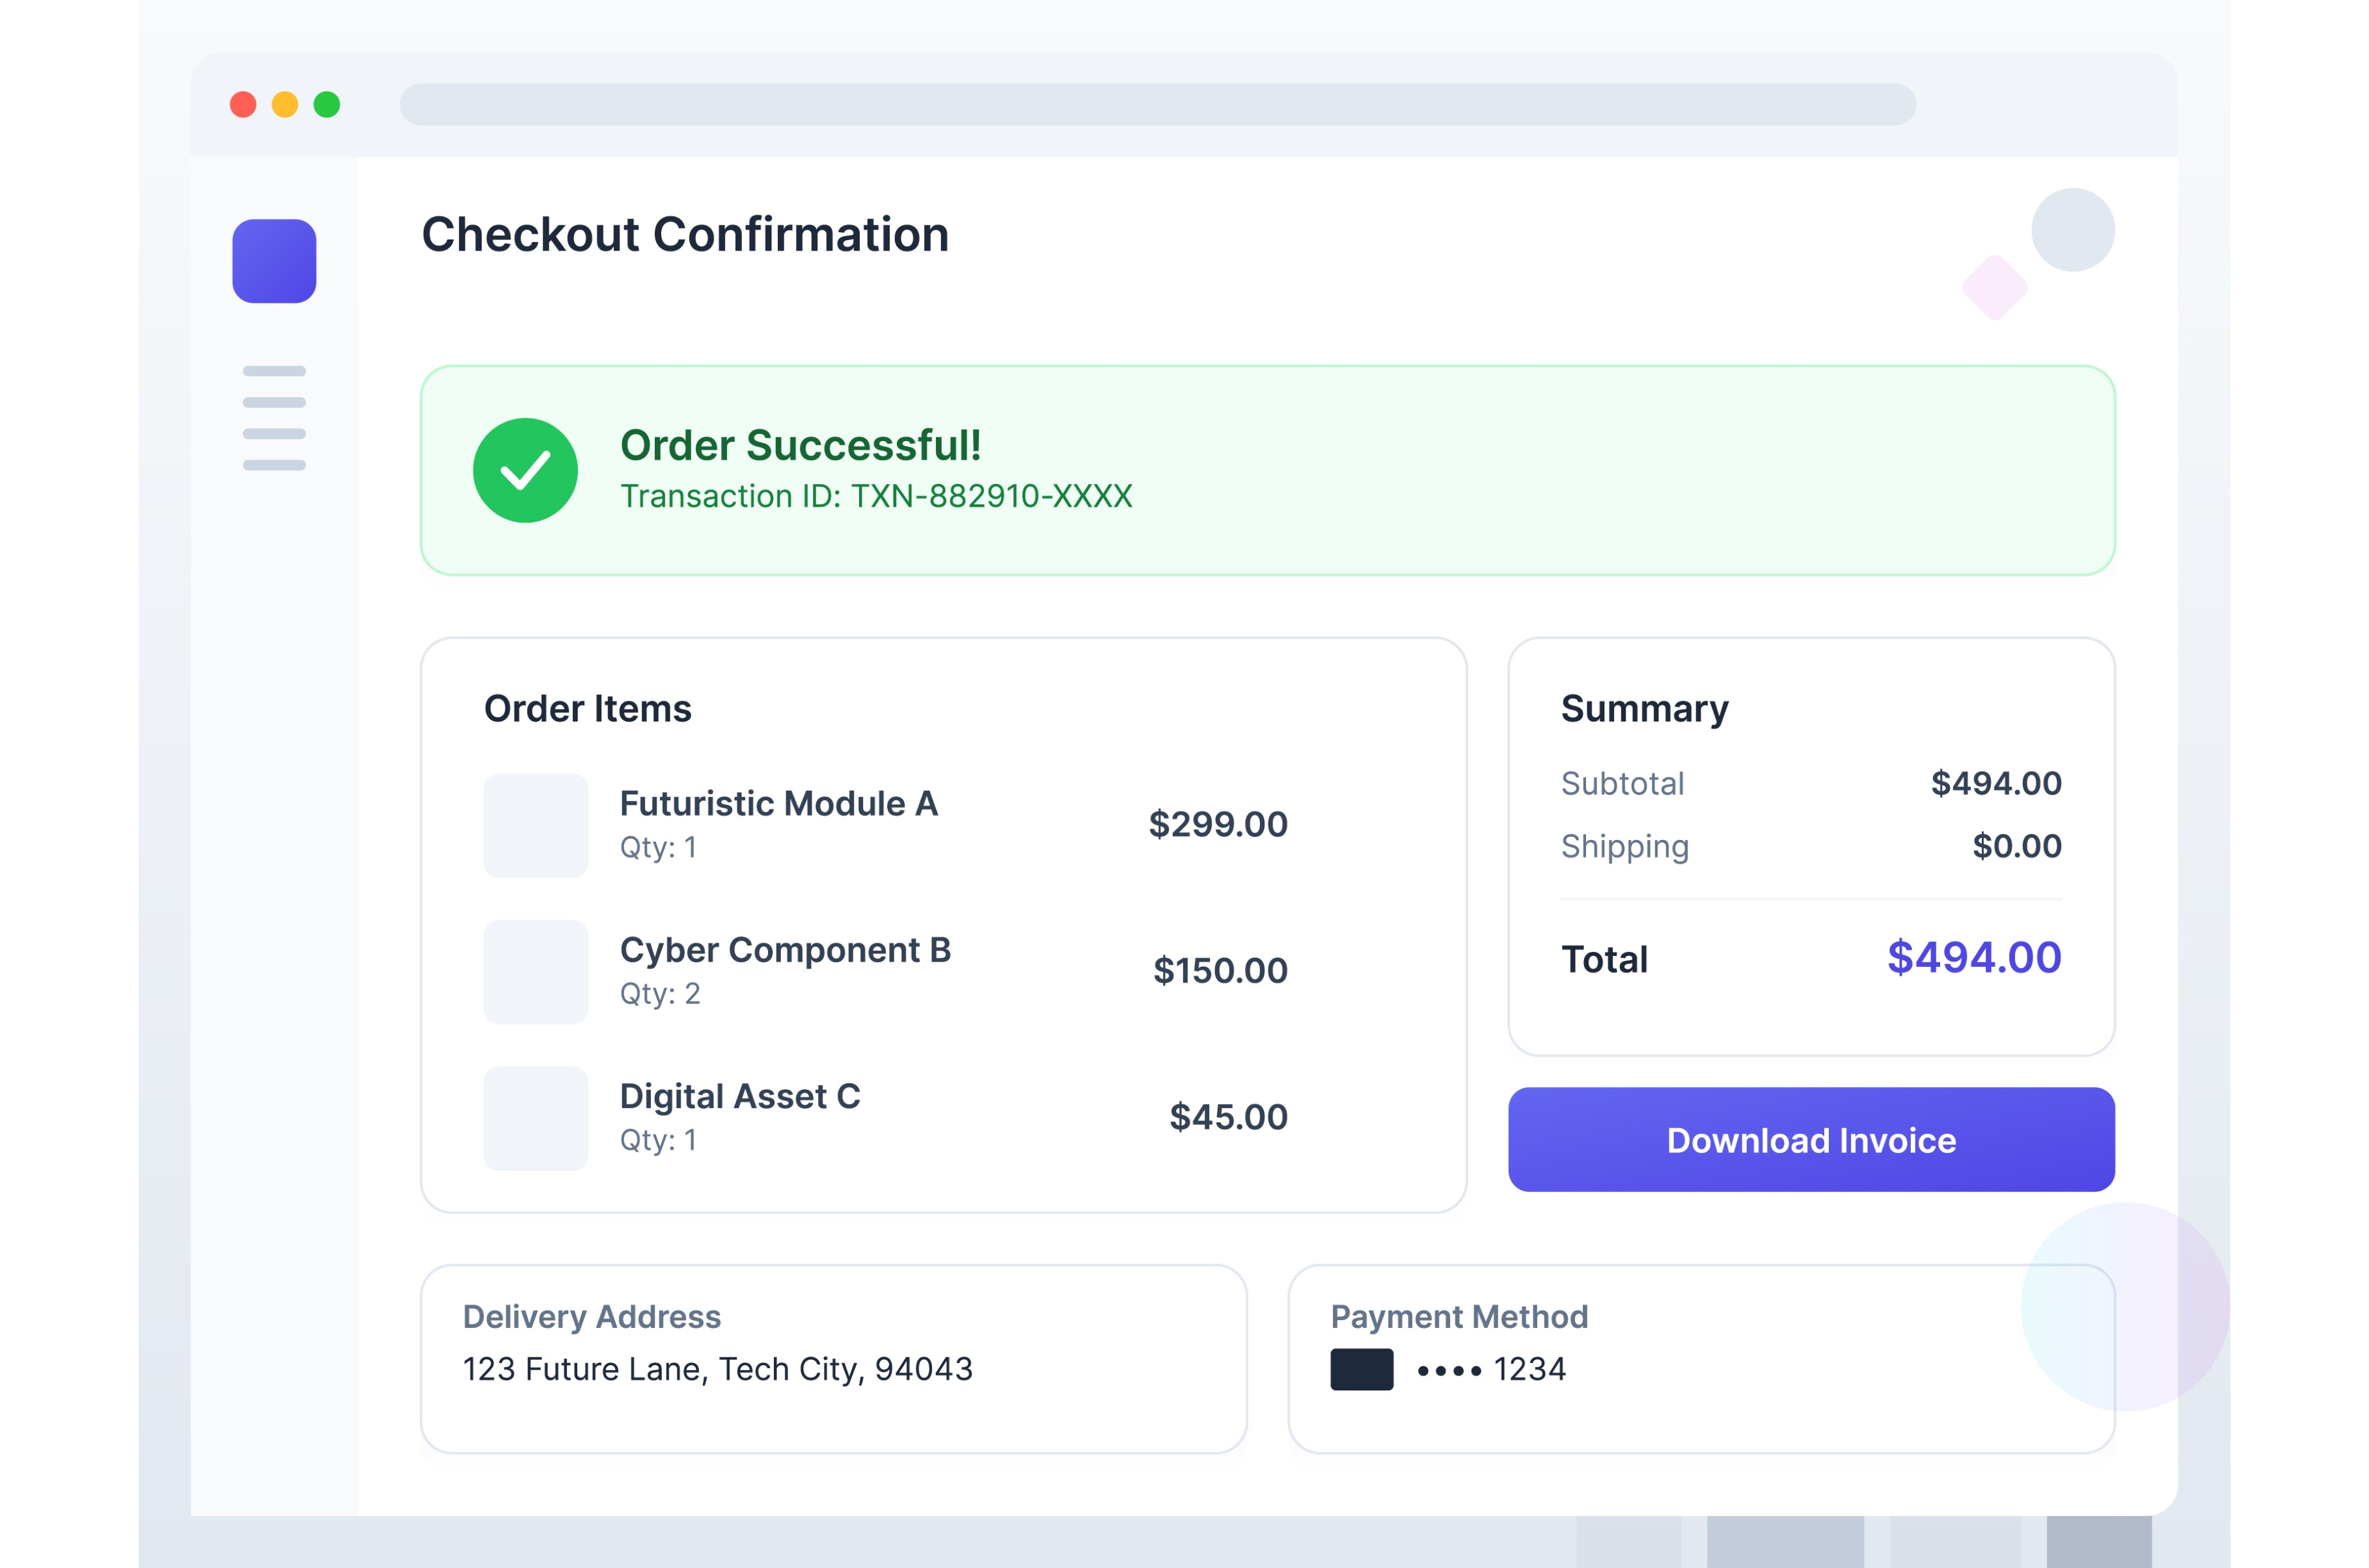
Task: Open Digital Asset C product thumbnail
Action: (x=536, y=1118)
